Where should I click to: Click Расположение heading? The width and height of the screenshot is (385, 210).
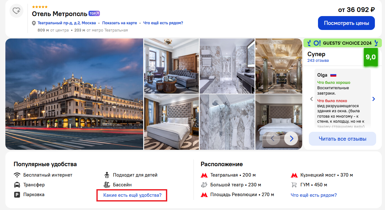tap(222, 164)
